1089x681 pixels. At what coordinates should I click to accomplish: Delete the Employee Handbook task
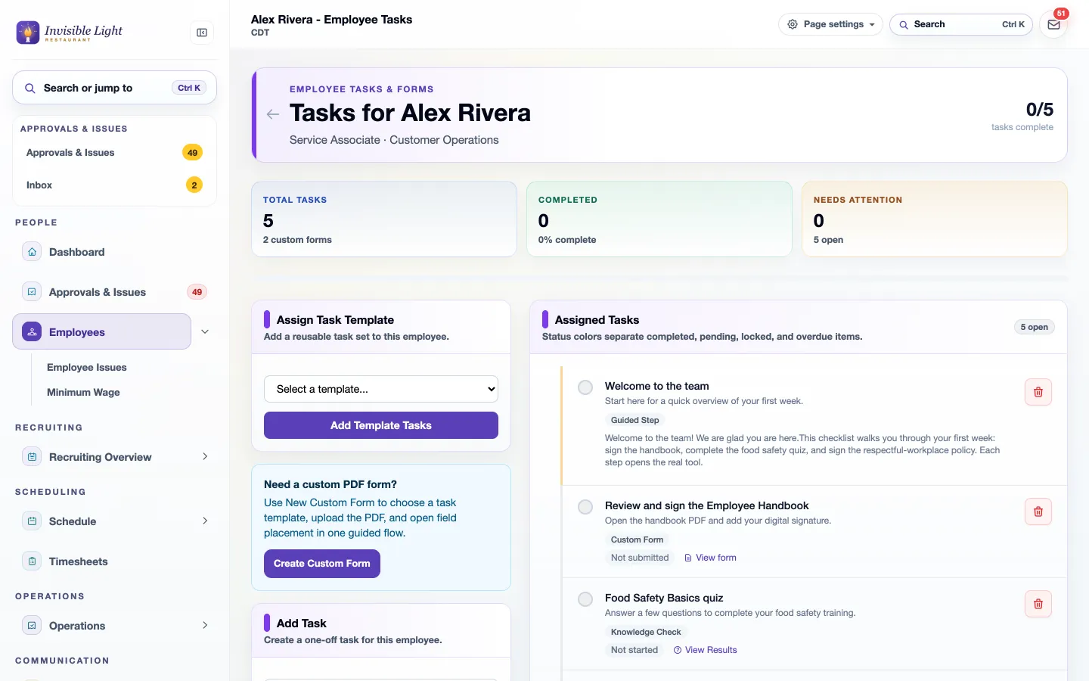tap(1038, 512)
